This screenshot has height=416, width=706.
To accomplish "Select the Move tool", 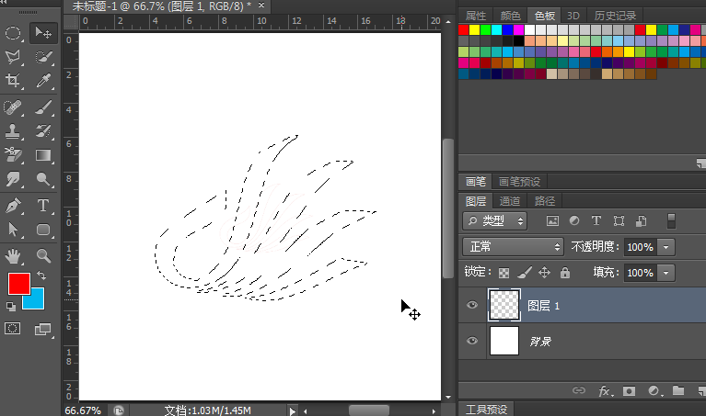I will point(42,33).
